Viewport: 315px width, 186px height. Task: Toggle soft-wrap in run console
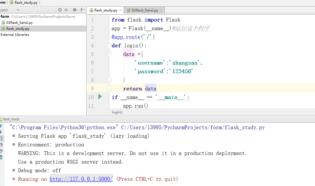click(1, 138)
